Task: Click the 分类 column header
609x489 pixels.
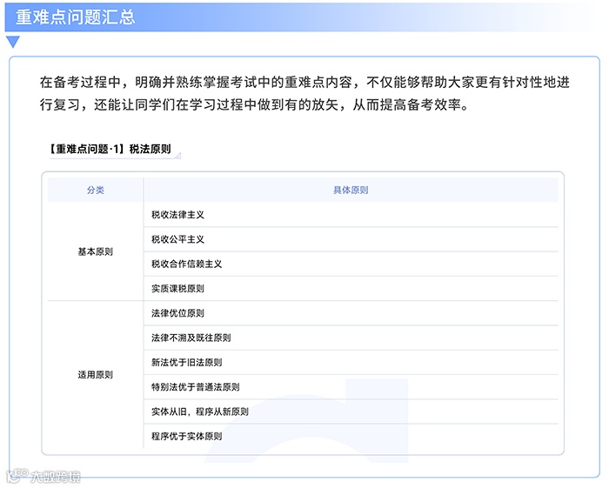Action: (95, 190)
